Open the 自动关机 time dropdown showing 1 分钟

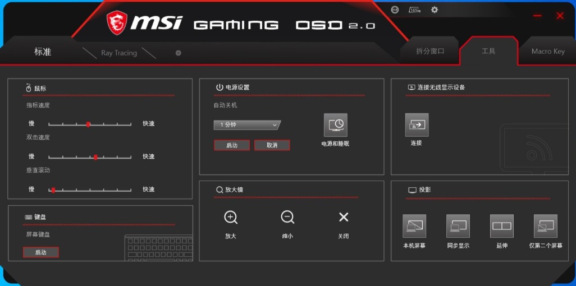[246, 125]
